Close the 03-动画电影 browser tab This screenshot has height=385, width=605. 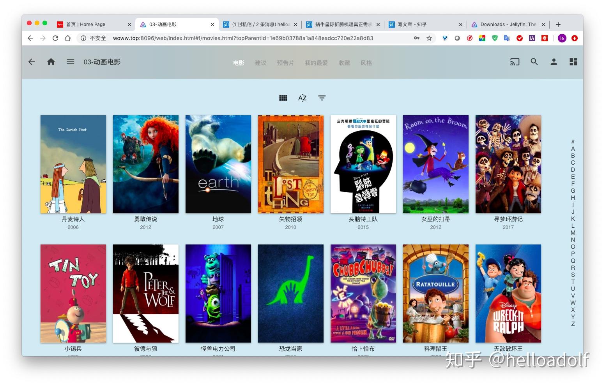pos(212,25)
